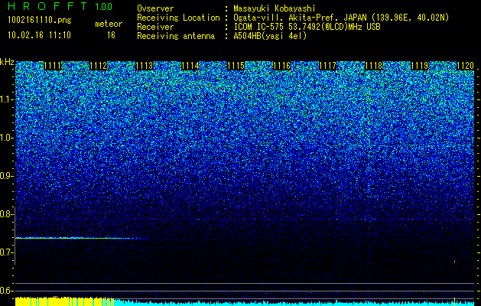The width and height of the screenshot is (481, 306).
Task: Click the 1119 time marker
Action: pyautogui.click(x=419, y=66)
